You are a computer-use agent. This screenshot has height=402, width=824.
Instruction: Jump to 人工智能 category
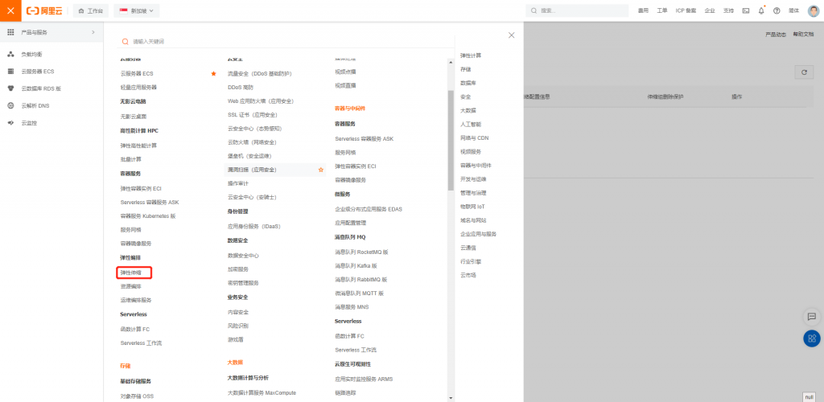tap(471, 125)
